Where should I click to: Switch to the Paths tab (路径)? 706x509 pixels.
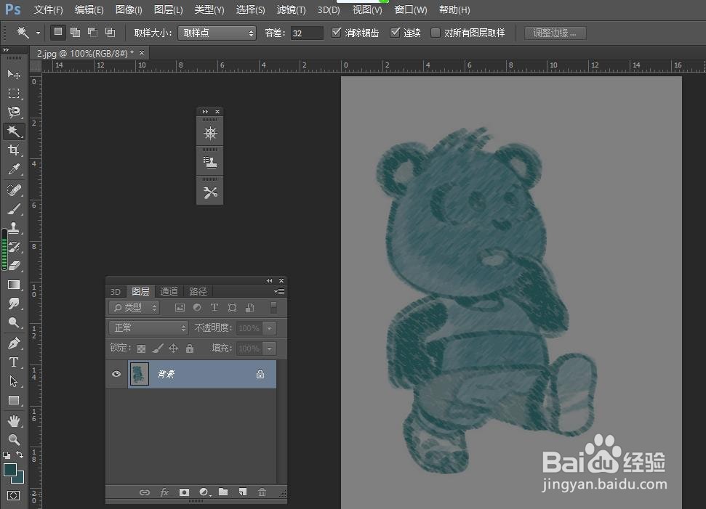[x=198, y=291]
